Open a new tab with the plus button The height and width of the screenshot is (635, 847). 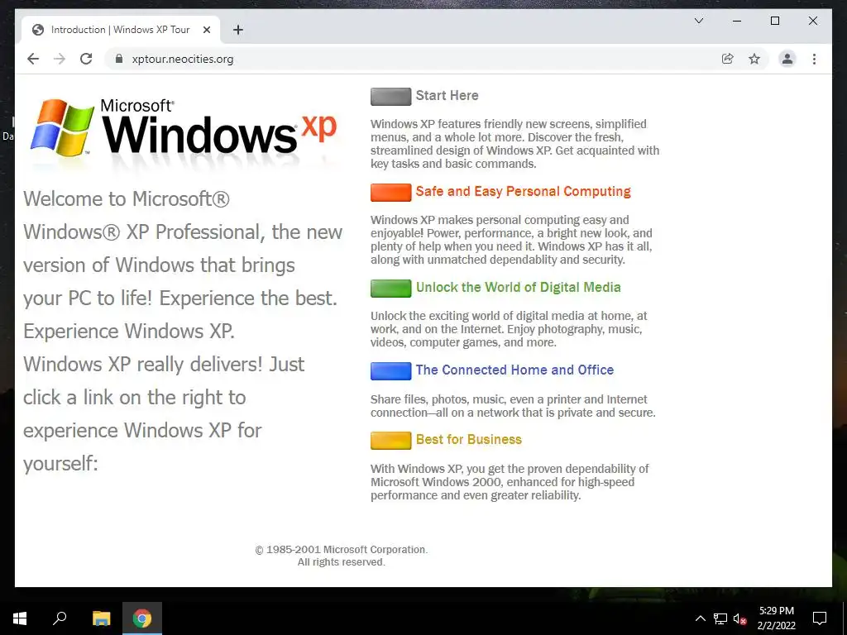237,30
